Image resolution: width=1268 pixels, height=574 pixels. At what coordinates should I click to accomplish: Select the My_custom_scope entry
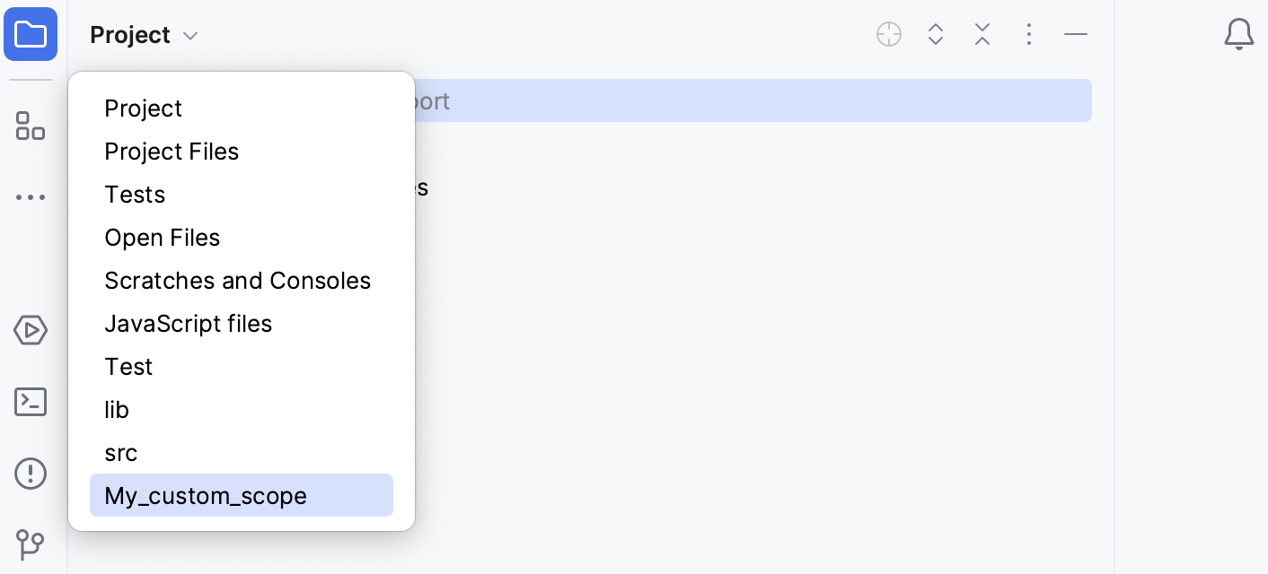[206, 495]
